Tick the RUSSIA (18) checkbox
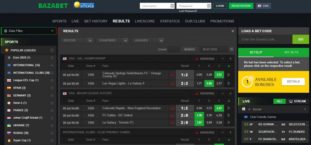 point(52,133)
